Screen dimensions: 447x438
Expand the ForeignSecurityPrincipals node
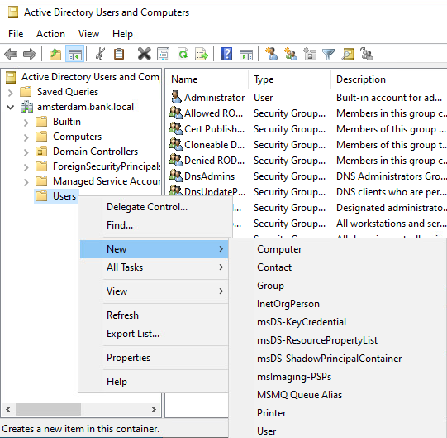pos(26,167)
